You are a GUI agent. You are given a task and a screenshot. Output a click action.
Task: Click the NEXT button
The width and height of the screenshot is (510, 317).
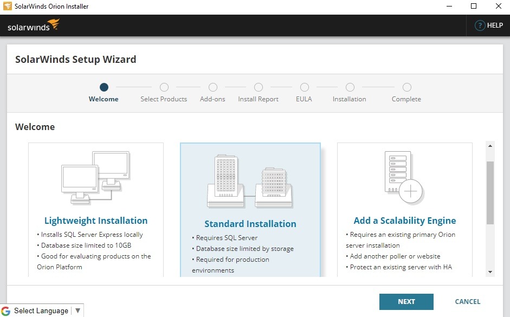click(x=406, y=302)
